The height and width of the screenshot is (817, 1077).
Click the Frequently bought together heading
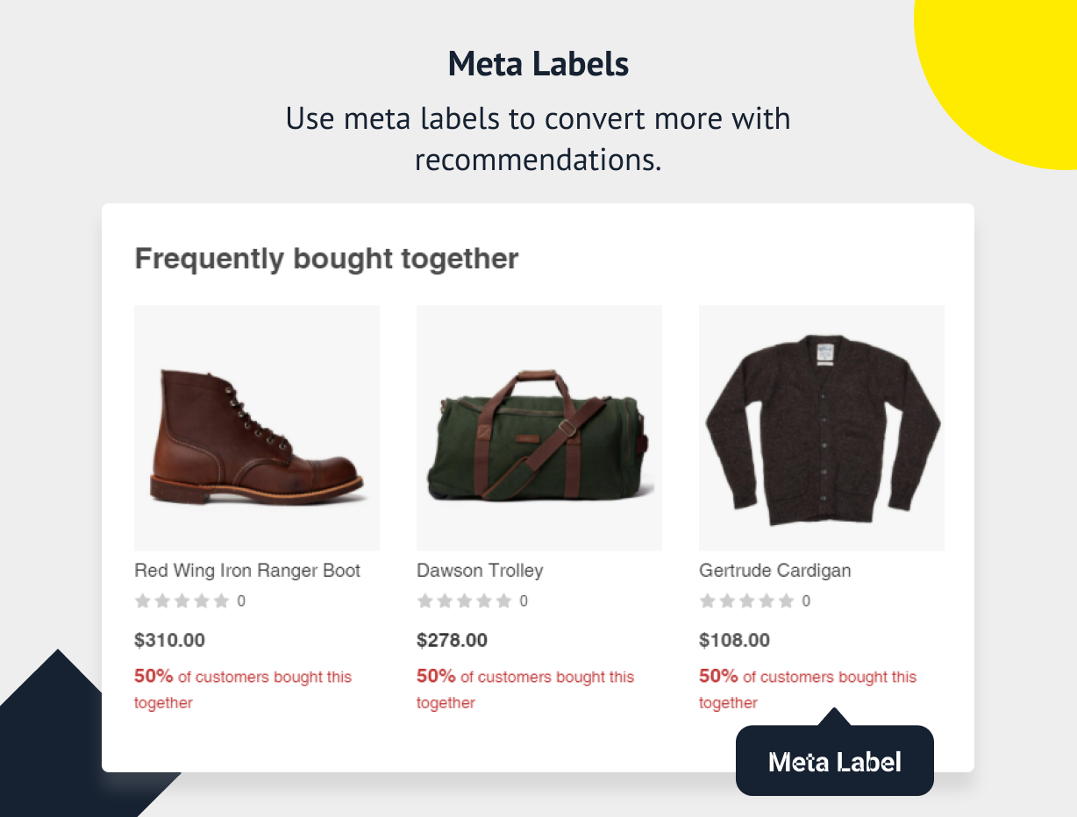pyautogui.click(x=326, y=259)
